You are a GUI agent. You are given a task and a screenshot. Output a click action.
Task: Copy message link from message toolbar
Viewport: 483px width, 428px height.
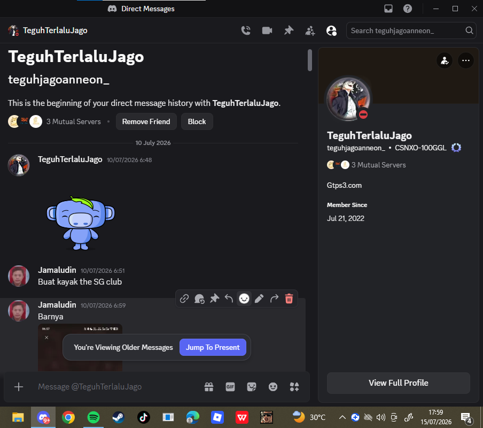[184, 299]
